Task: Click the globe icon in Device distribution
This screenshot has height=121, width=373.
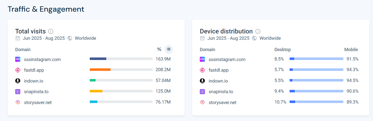Action: click(254, 38)
